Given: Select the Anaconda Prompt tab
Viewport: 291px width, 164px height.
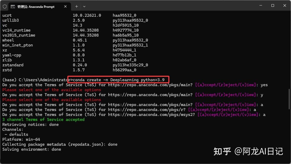Looking at the screenshot, I should click(x=39, y=7).
